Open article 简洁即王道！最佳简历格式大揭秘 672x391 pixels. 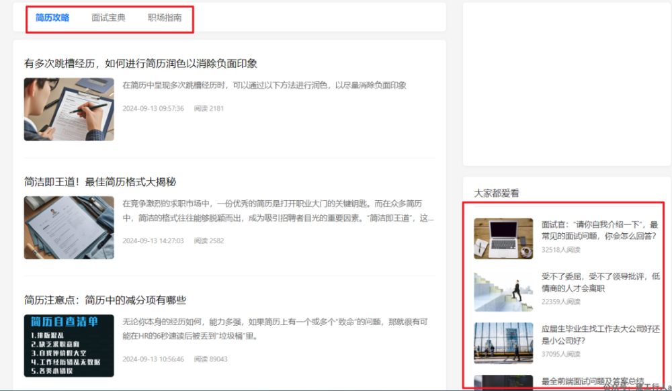(100, 182)
